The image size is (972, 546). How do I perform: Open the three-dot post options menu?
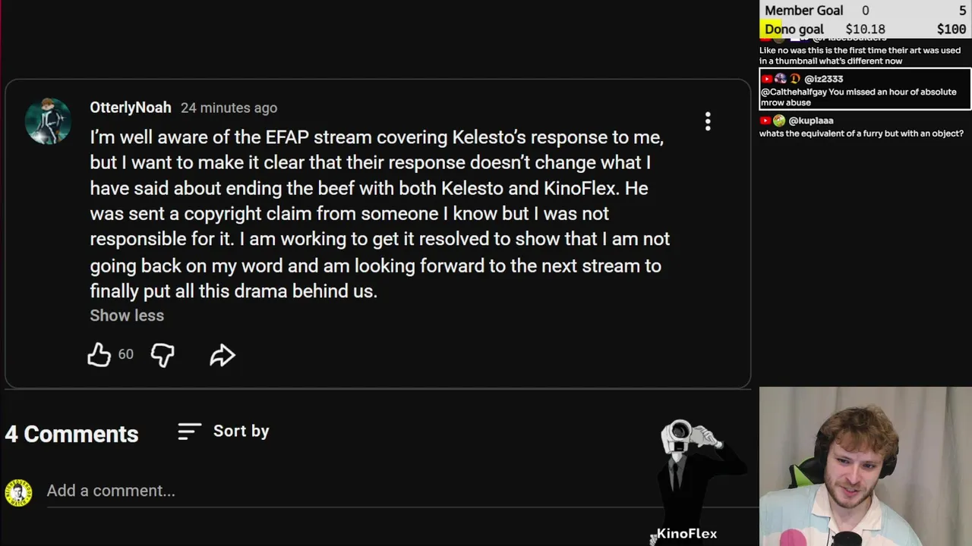pos(708,121)
